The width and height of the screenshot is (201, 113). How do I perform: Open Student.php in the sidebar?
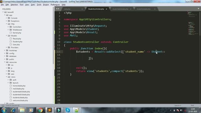(x=18, y=42)
